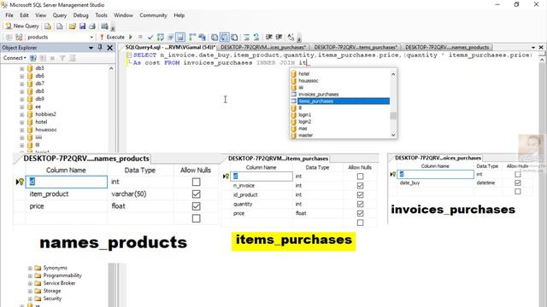Expand the Security folder node
The width and height of the screenshot is (547, 307).
31,298
